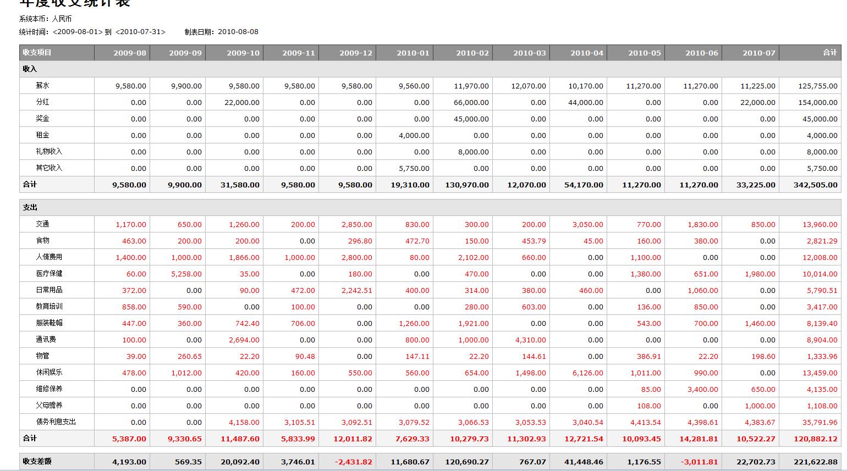This screenshot has height=471, width=847.
Task: Click the expense grand total 120,882.12
Action: click(x=815, y=439)
